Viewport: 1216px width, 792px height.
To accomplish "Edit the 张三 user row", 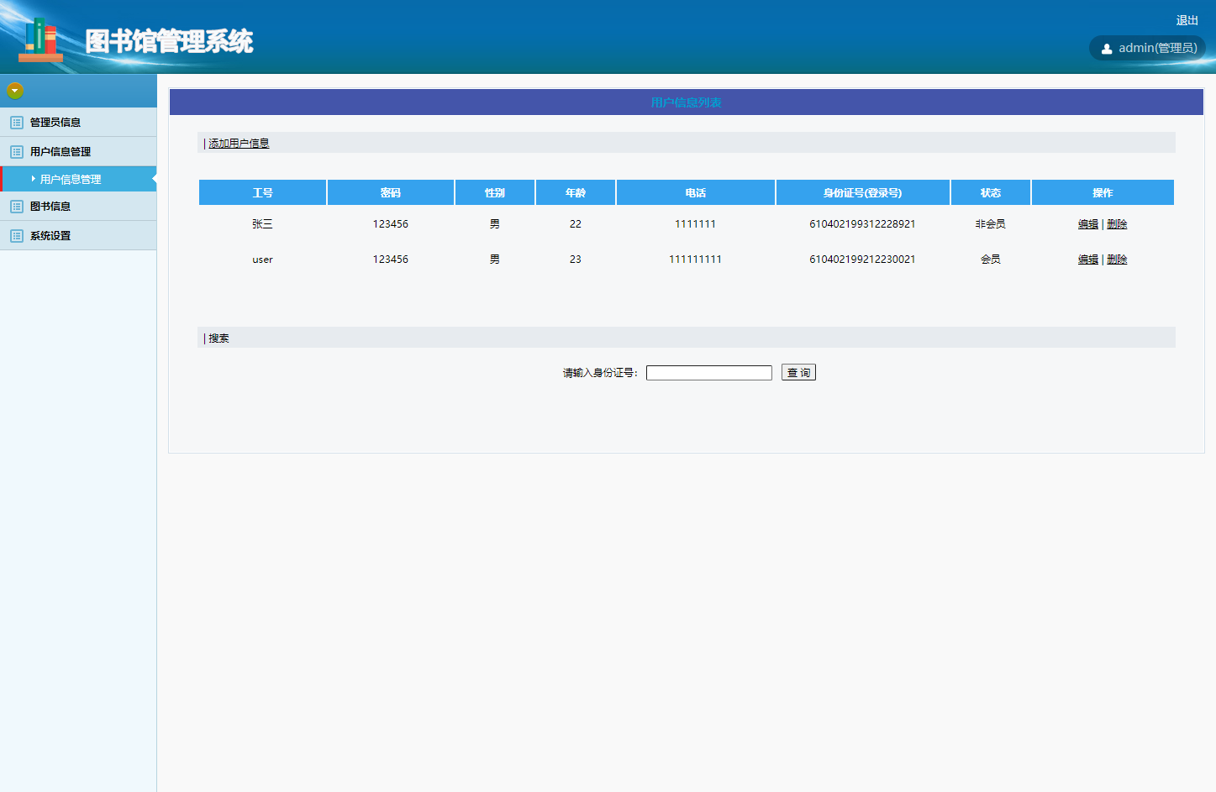I will click(x=1087, y=224).
